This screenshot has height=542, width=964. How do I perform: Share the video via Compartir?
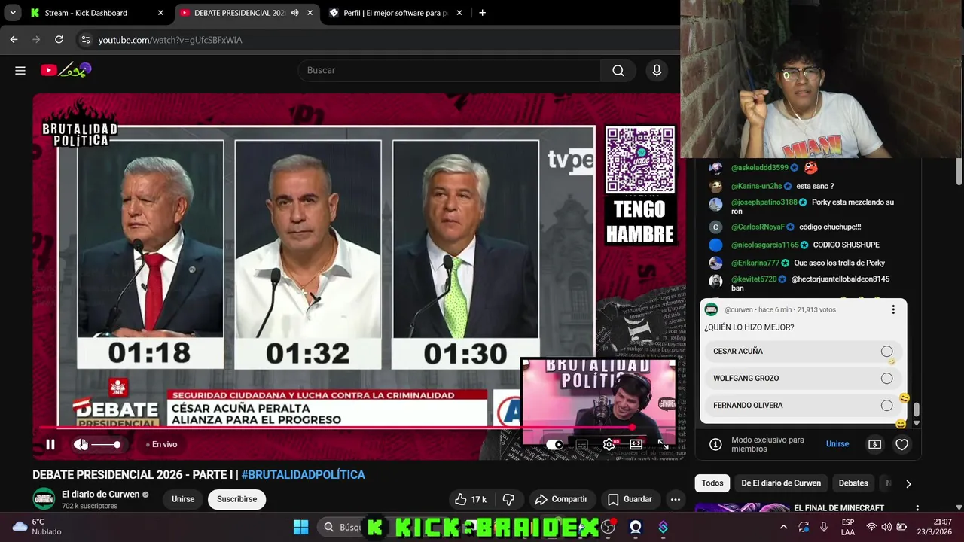pos(561,499)
